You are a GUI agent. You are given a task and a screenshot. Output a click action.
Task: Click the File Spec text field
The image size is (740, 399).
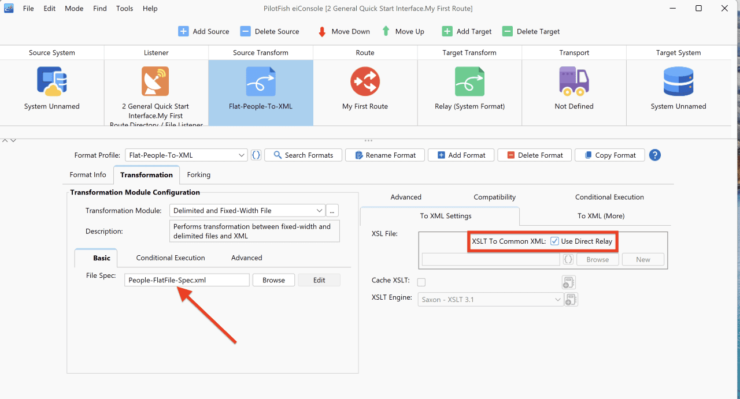click(187, 280)
